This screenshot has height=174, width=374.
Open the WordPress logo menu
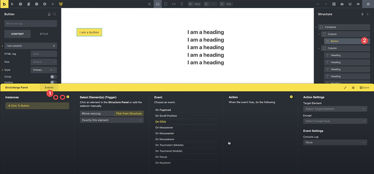(x=350, y=4)
